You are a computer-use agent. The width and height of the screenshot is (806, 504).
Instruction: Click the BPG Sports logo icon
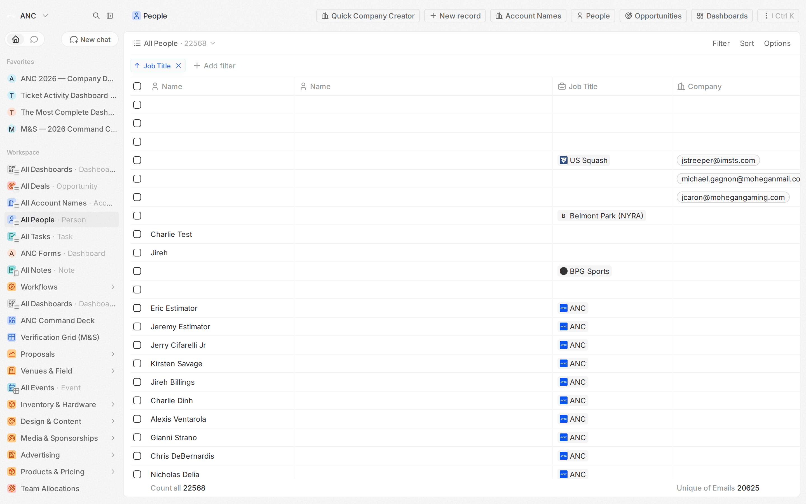click(564, 271)
